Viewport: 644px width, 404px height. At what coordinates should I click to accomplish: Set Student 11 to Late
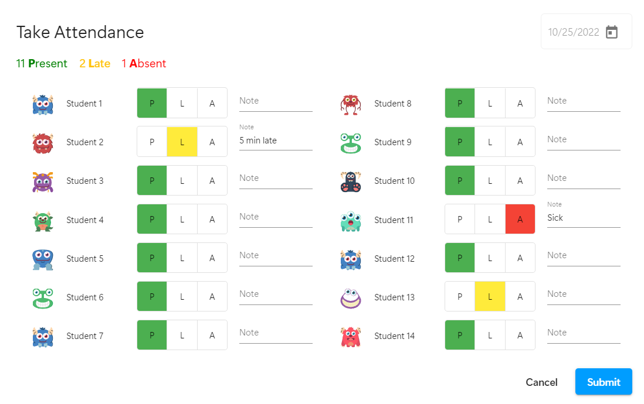pos(490,220)
